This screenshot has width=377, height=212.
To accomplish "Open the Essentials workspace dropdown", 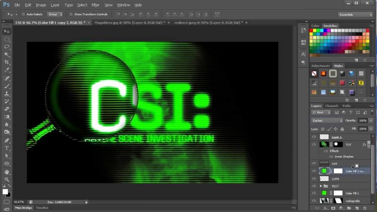I will tap(355, 15).
